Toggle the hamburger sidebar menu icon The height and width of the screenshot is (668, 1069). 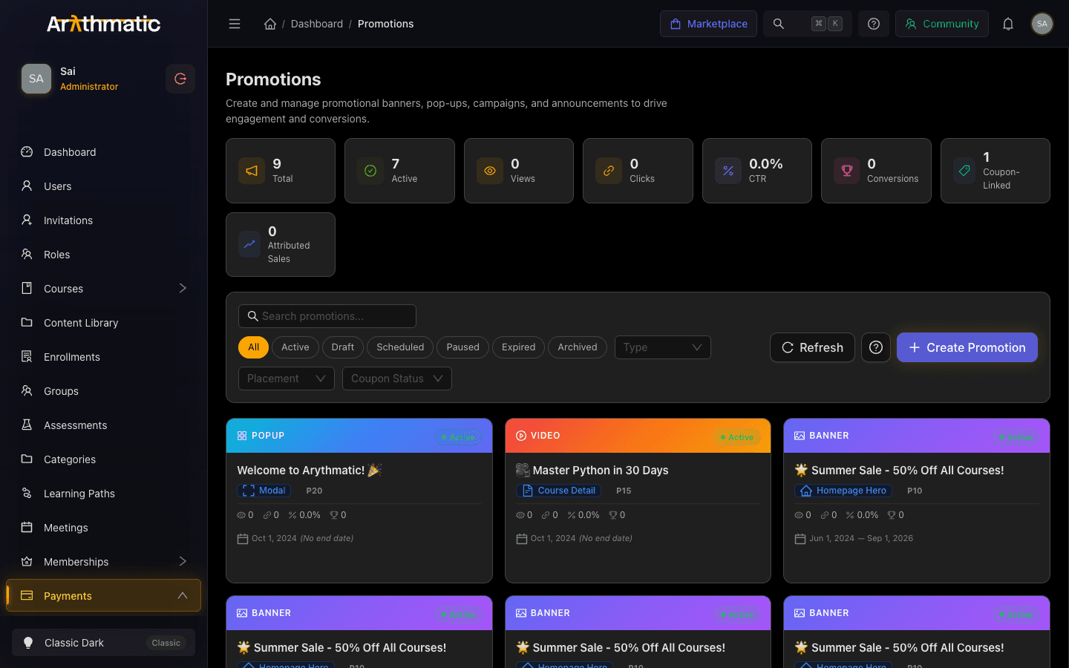click(x=235, y=24)
